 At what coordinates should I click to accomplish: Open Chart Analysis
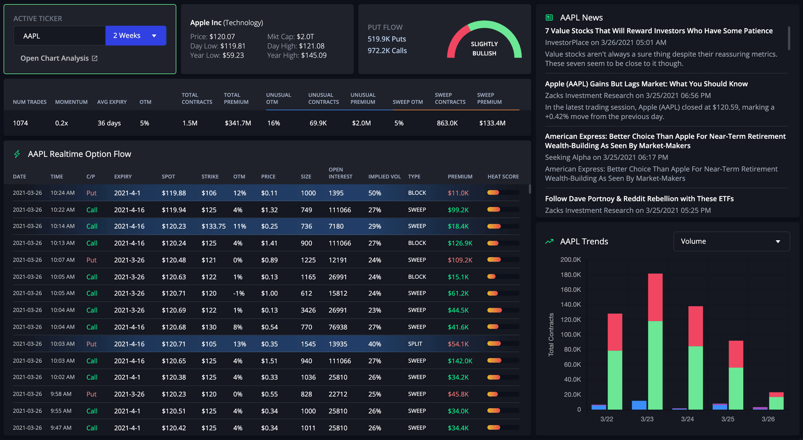(55, 58)
